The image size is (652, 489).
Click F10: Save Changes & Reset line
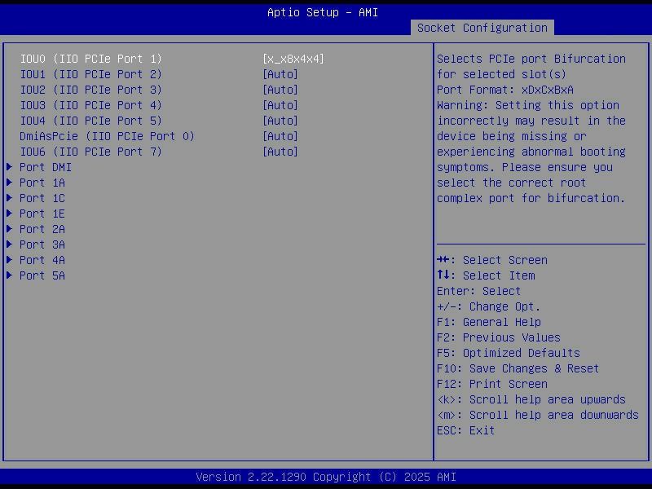[x=518, y=369]
